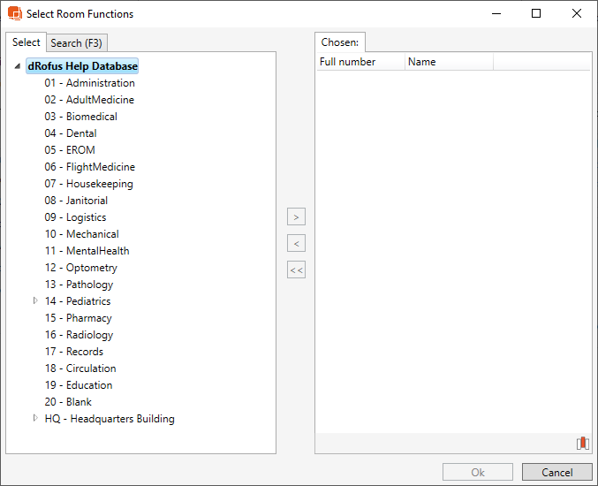Switch to the Search (F3) tab
This screenshot has height=486, width=598.
(x=78, y=43)
